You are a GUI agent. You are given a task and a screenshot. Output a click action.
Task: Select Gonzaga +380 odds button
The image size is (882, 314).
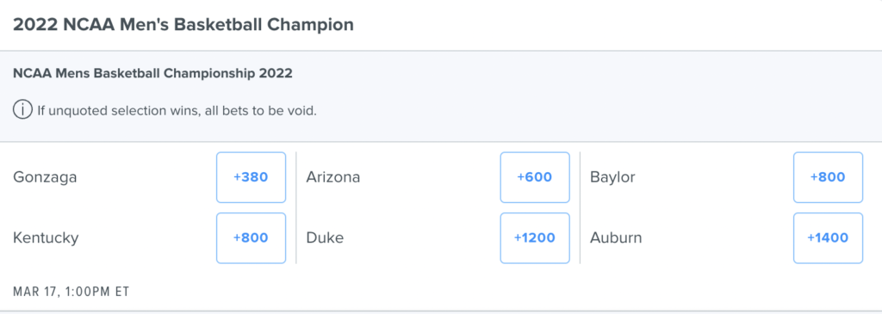tap(251, 177)
